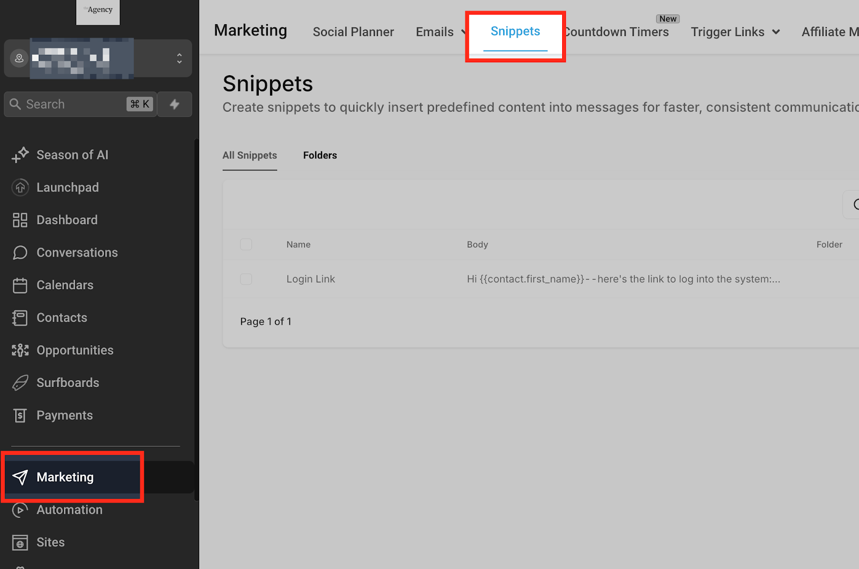The height and width of the screenshot is (569, 859).
Task: Select Countdown Timers in the top navigation
Action: coord(616,32)
